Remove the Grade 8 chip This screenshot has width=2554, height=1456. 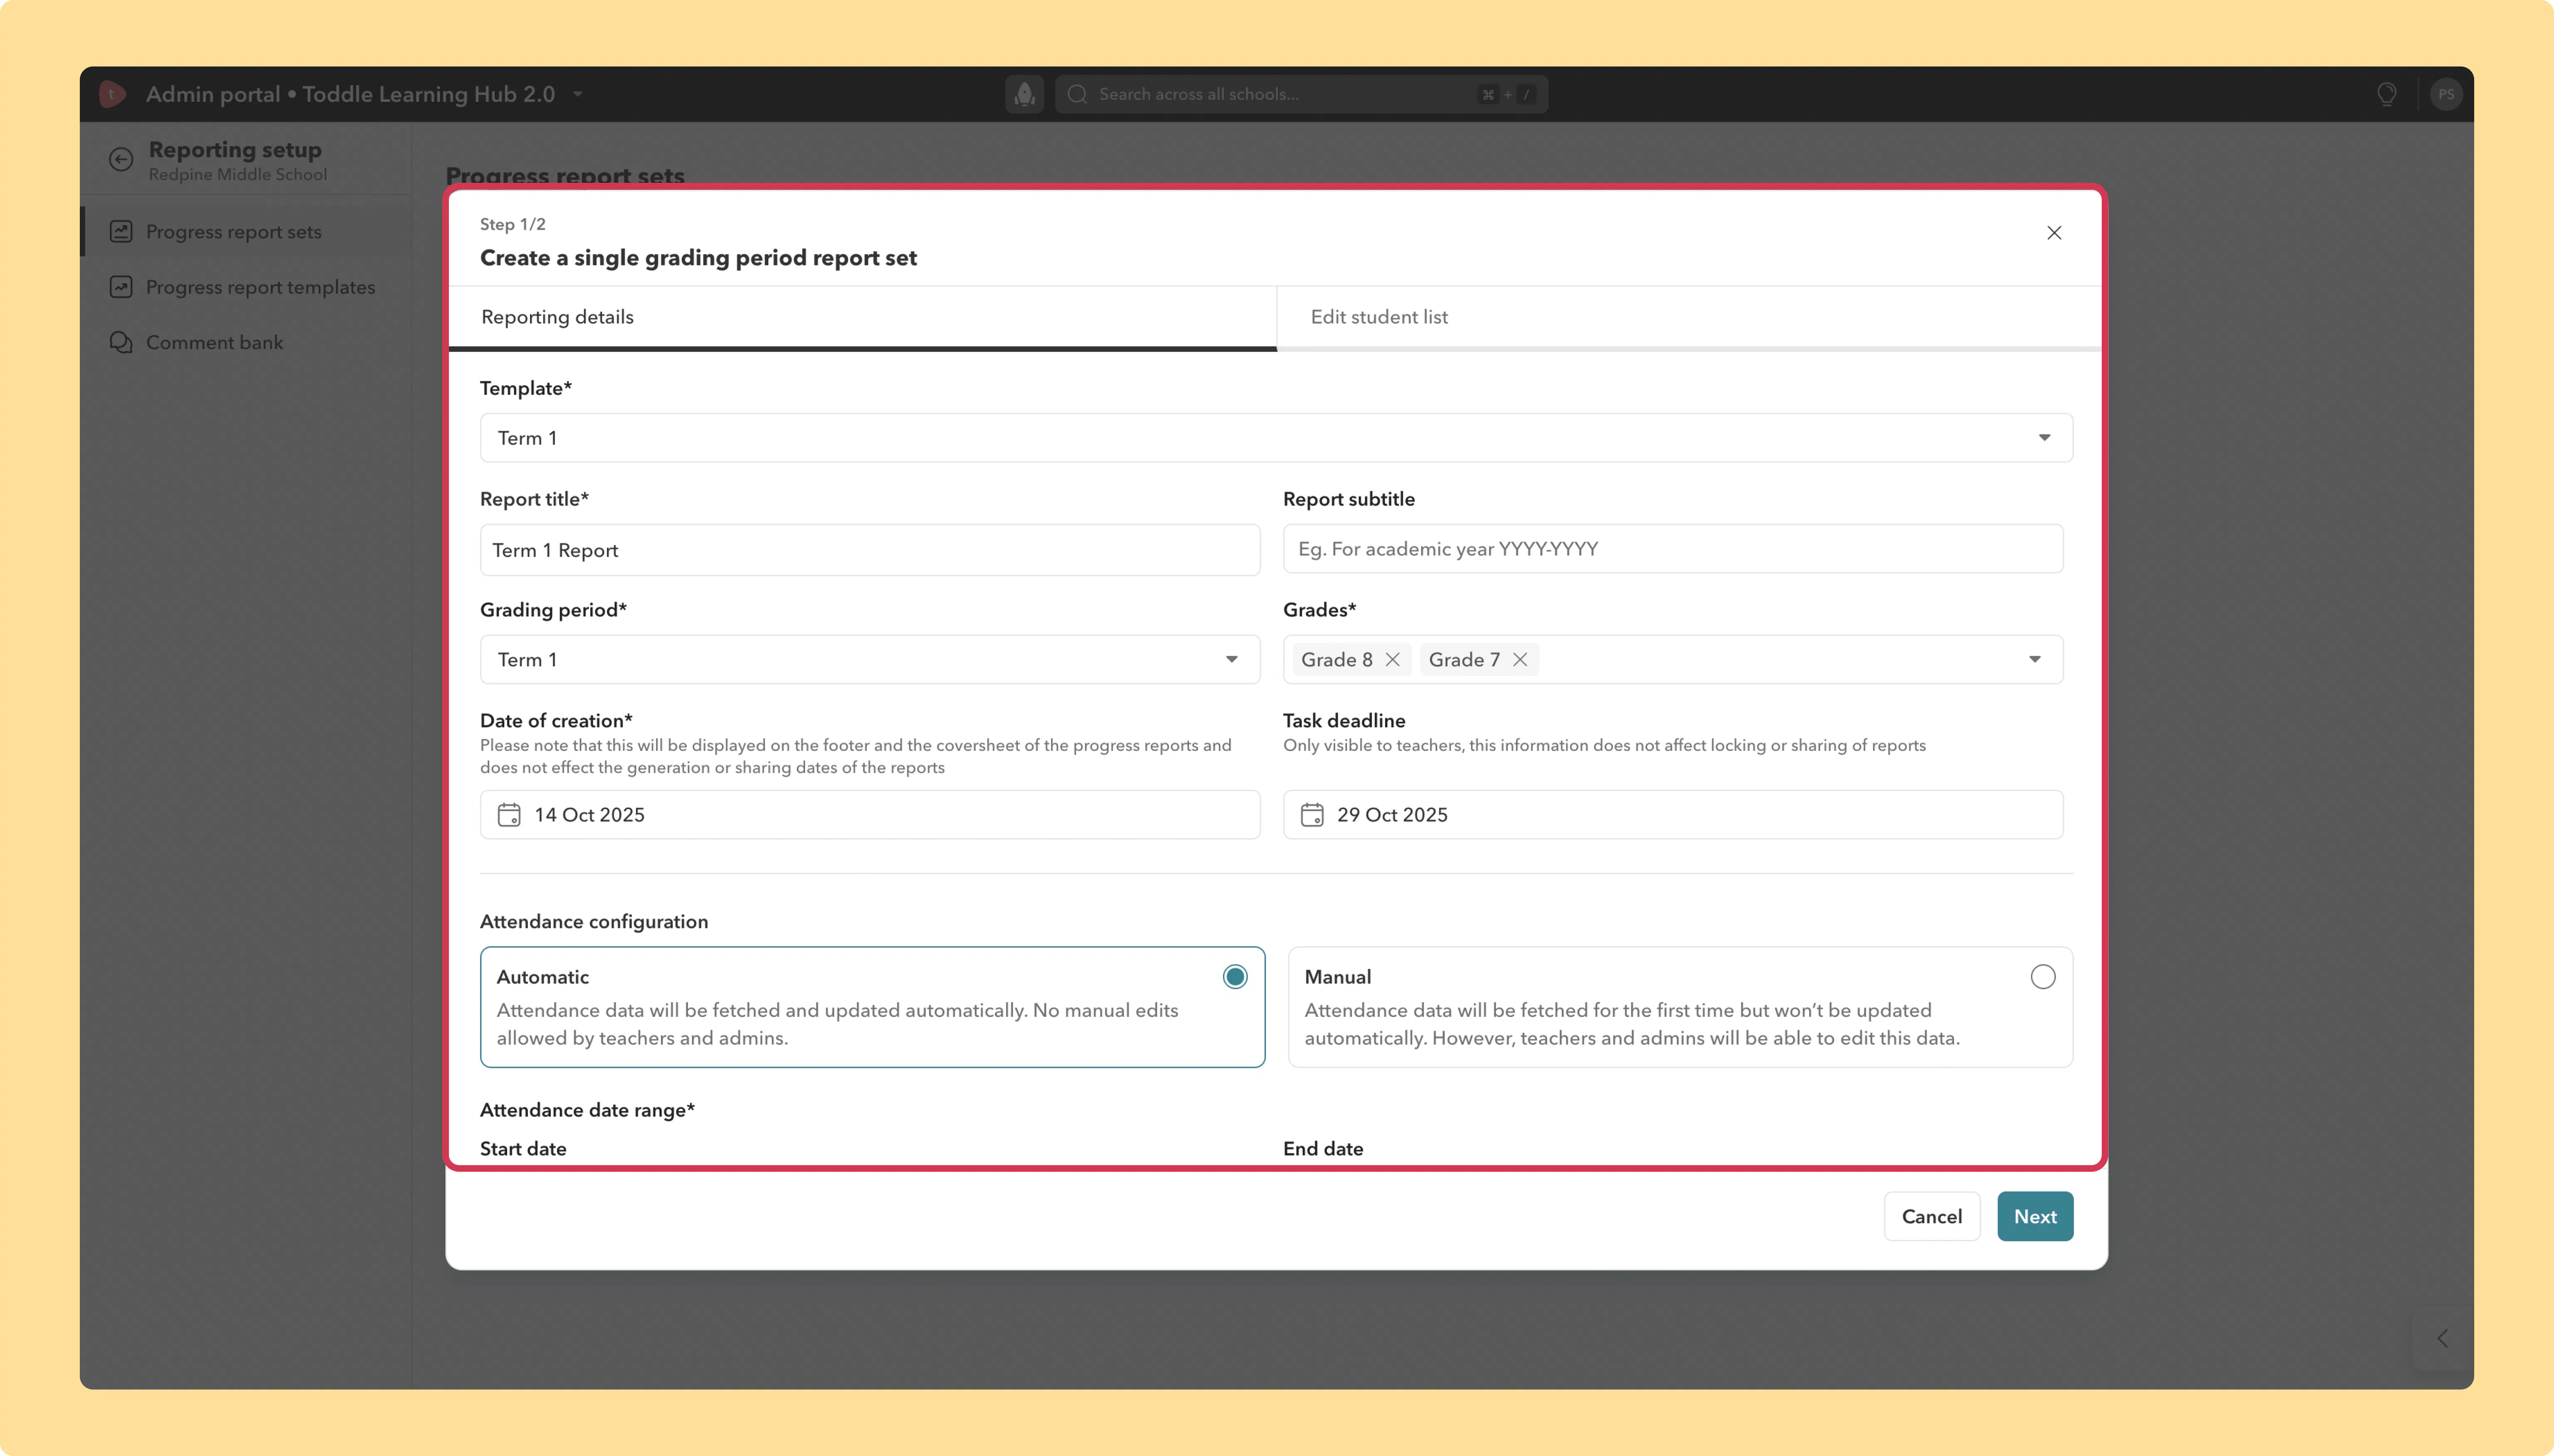(x=1392, y=660)
